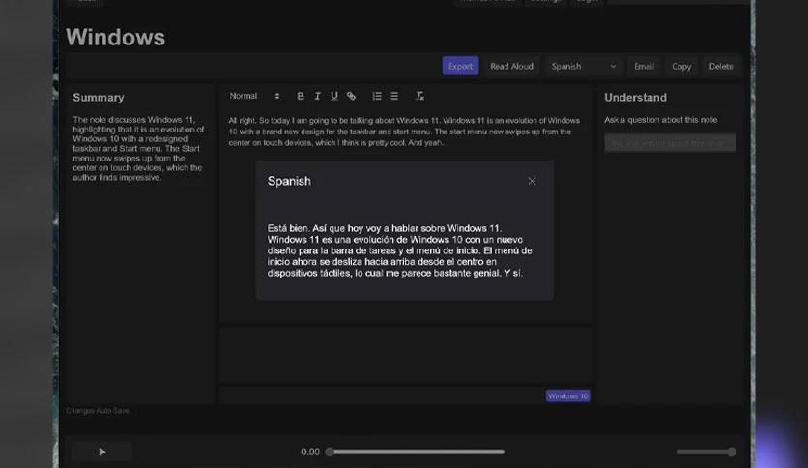This screenshot has height=468, width=808.
Task: Click into the English note body text
Action: 405,132
